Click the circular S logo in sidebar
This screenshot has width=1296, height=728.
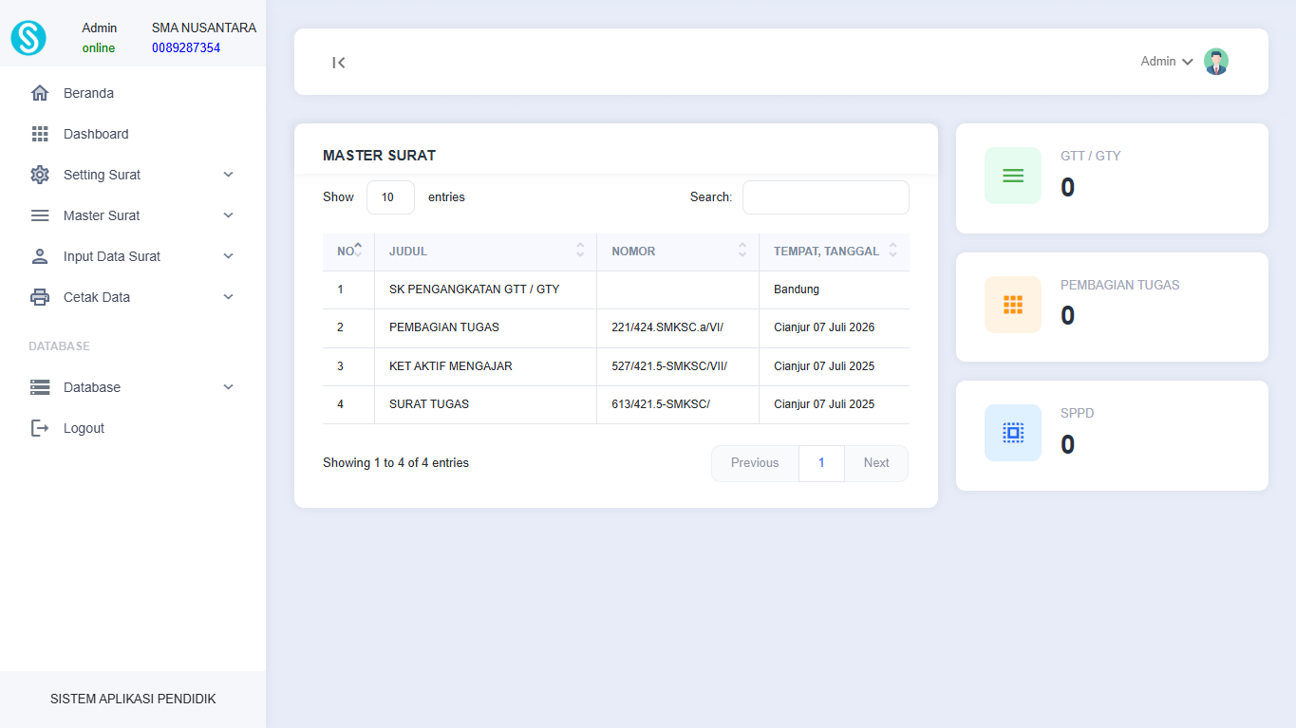point(28,38)
